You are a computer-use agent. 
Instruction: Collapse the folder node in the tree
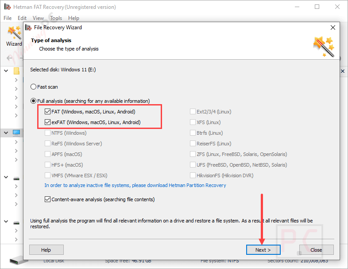point(6,71)
